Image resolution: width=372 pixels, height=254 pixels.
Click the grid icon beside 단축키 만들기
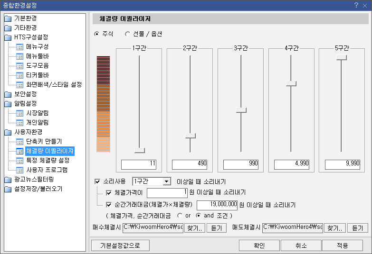(x=19, y=142)
